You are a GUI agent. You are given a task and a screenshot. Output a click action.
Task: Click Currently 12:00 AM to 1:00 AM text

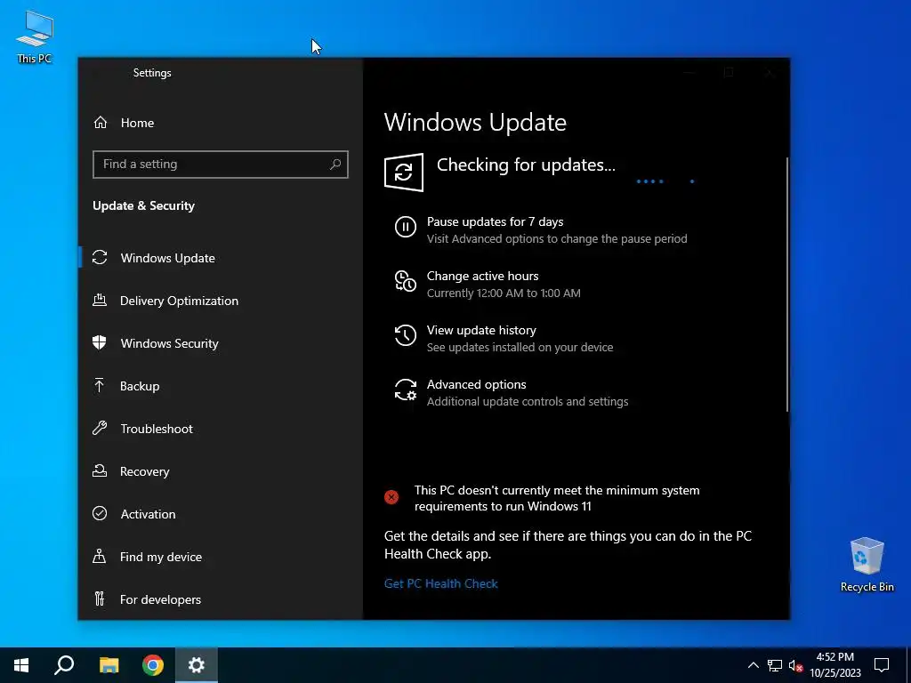pyautogui.click(x=504, y=293)
